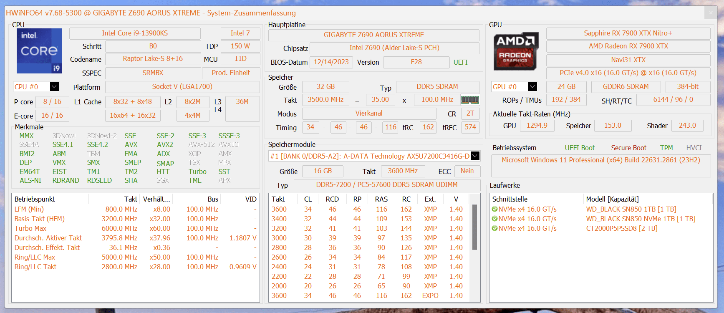
Task: Click the Navi31 XTX GPU codename field
Action: [628, 60]
